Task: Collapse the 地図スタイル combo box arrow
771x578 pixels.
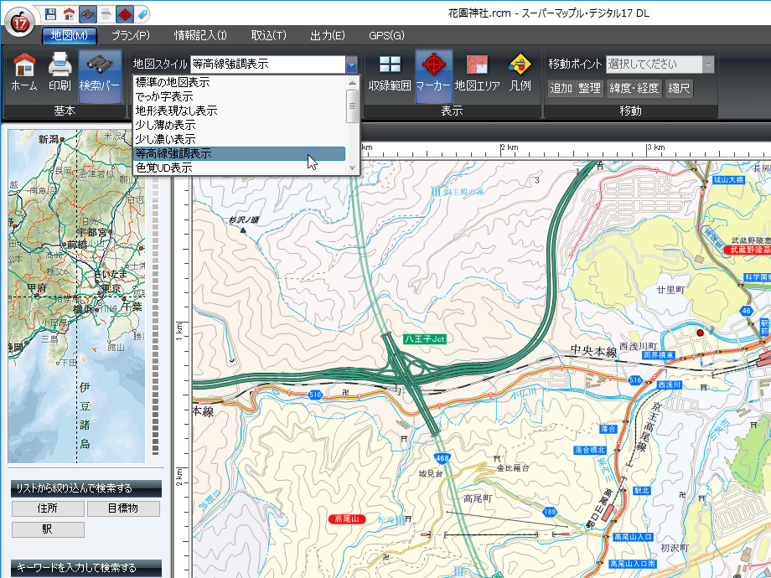Action: [x=351, y=64]
